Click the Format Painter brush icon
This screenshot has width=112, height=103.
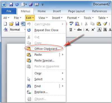105,24
